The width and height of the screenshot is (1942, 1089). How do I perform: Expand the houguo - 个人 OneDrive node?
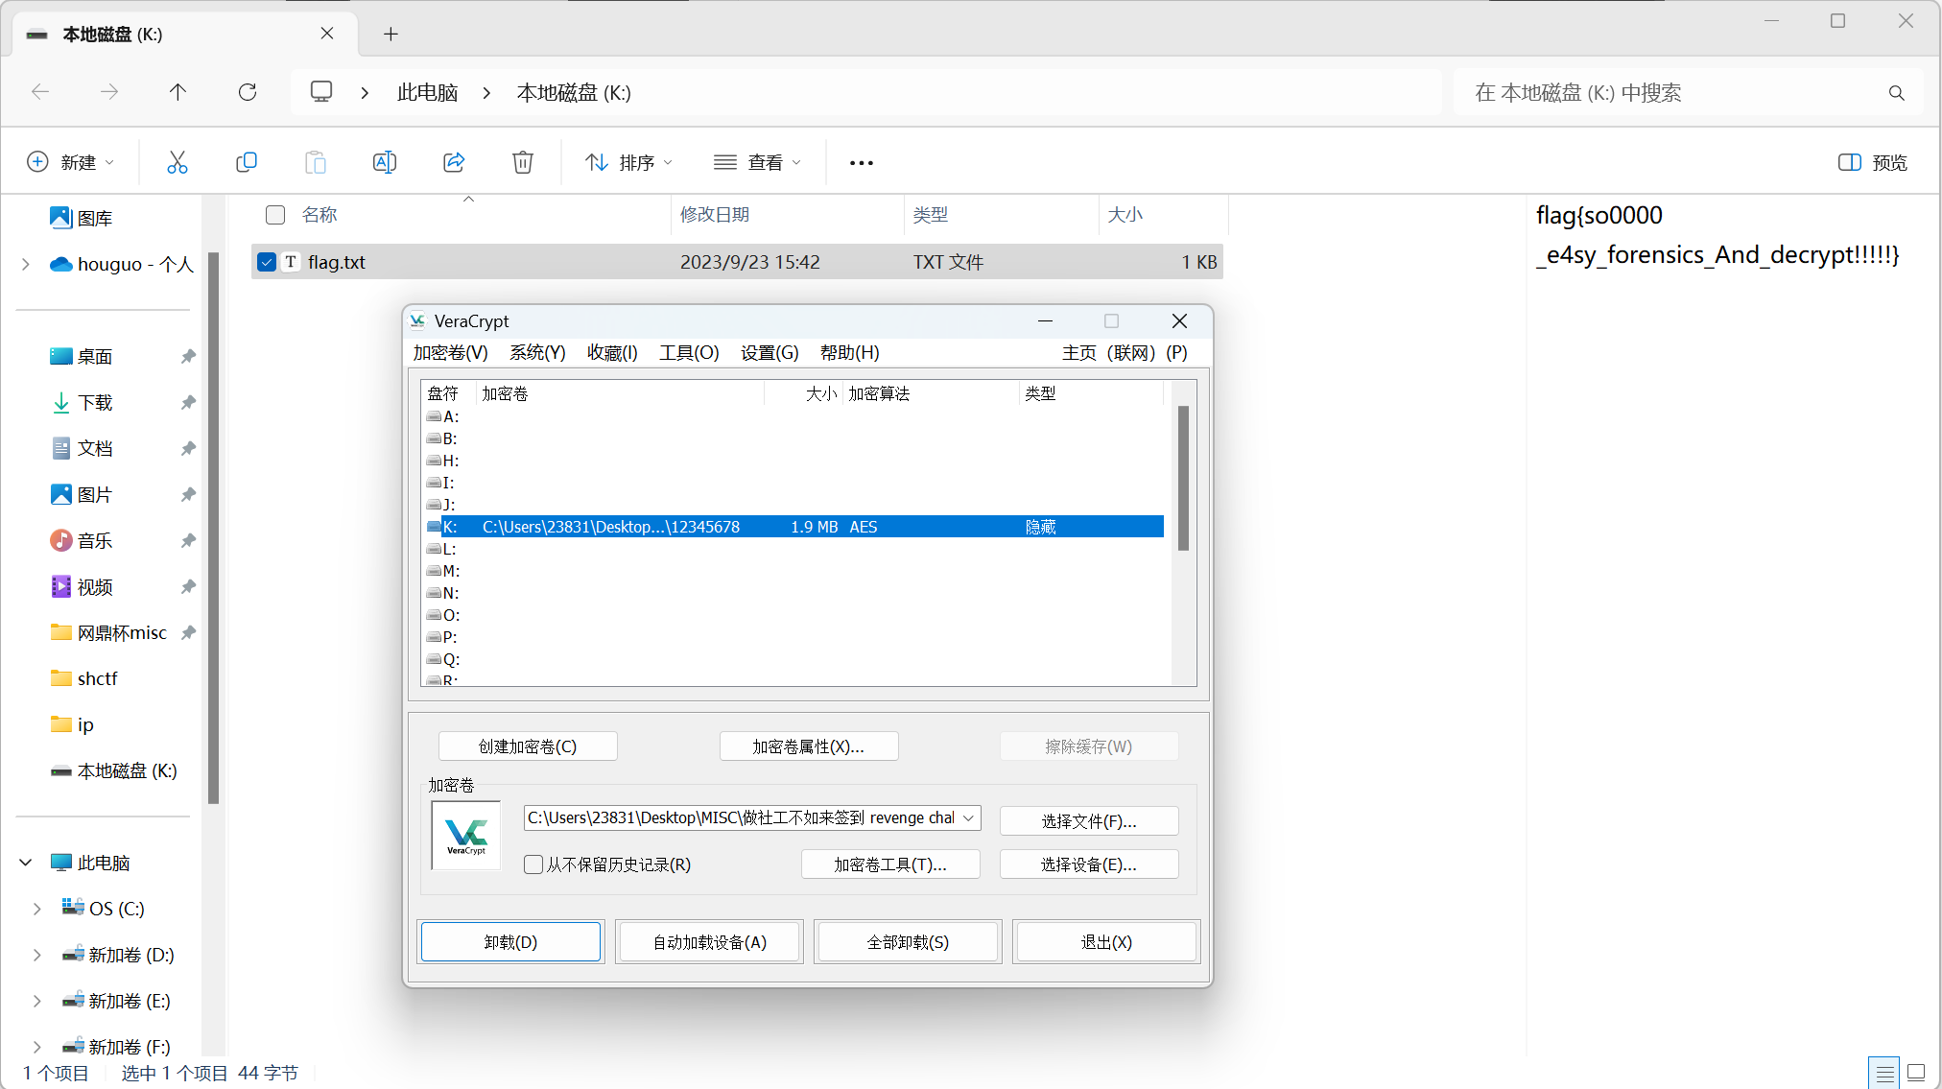point(26,265)
